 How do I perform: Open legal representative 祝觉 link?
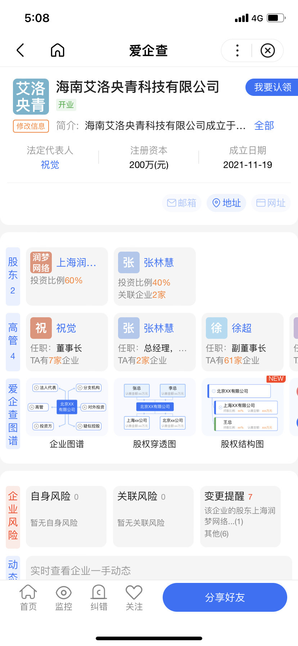pyautogui.click(x=50, y=165)
